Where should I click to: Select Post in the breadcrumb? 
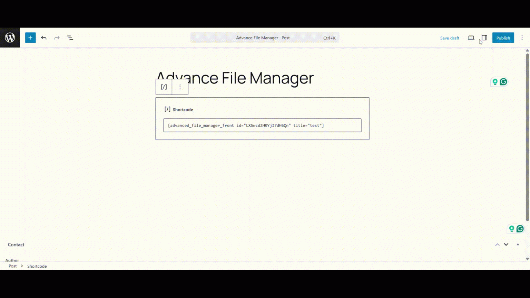(12, 266)
